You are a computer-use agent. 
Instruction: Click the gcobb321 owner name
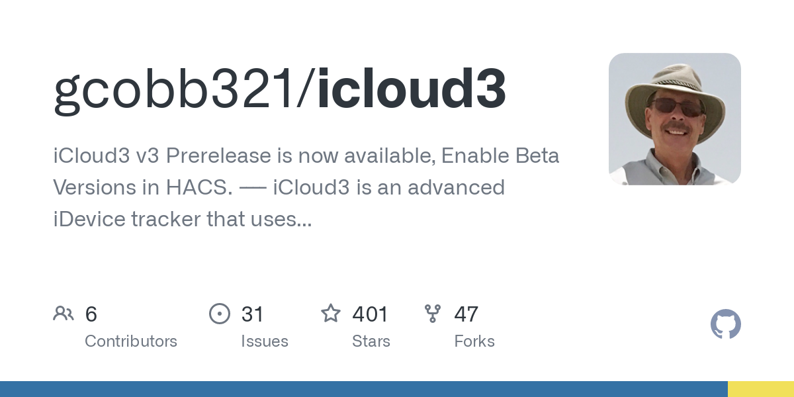click(175, 89)
